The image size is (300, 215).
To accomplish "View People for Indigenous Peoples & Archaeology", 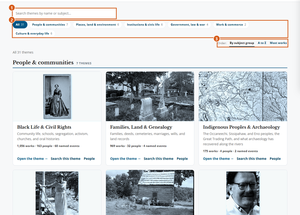I will [275, 159].
